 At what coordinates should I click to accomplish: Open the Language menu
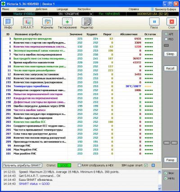pos(62,9)
